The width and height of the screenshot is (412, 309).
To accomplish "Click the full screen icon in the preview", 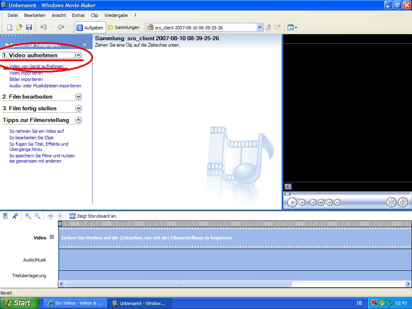I will pyautogui.click(x=288, y=187).
